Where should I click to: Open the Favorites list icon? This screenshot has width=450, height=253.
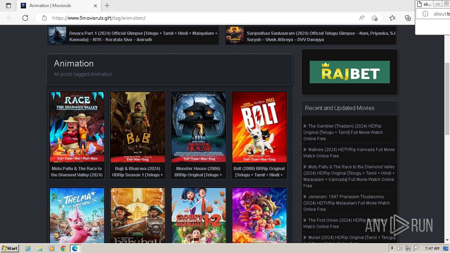[x=392, y=18]
